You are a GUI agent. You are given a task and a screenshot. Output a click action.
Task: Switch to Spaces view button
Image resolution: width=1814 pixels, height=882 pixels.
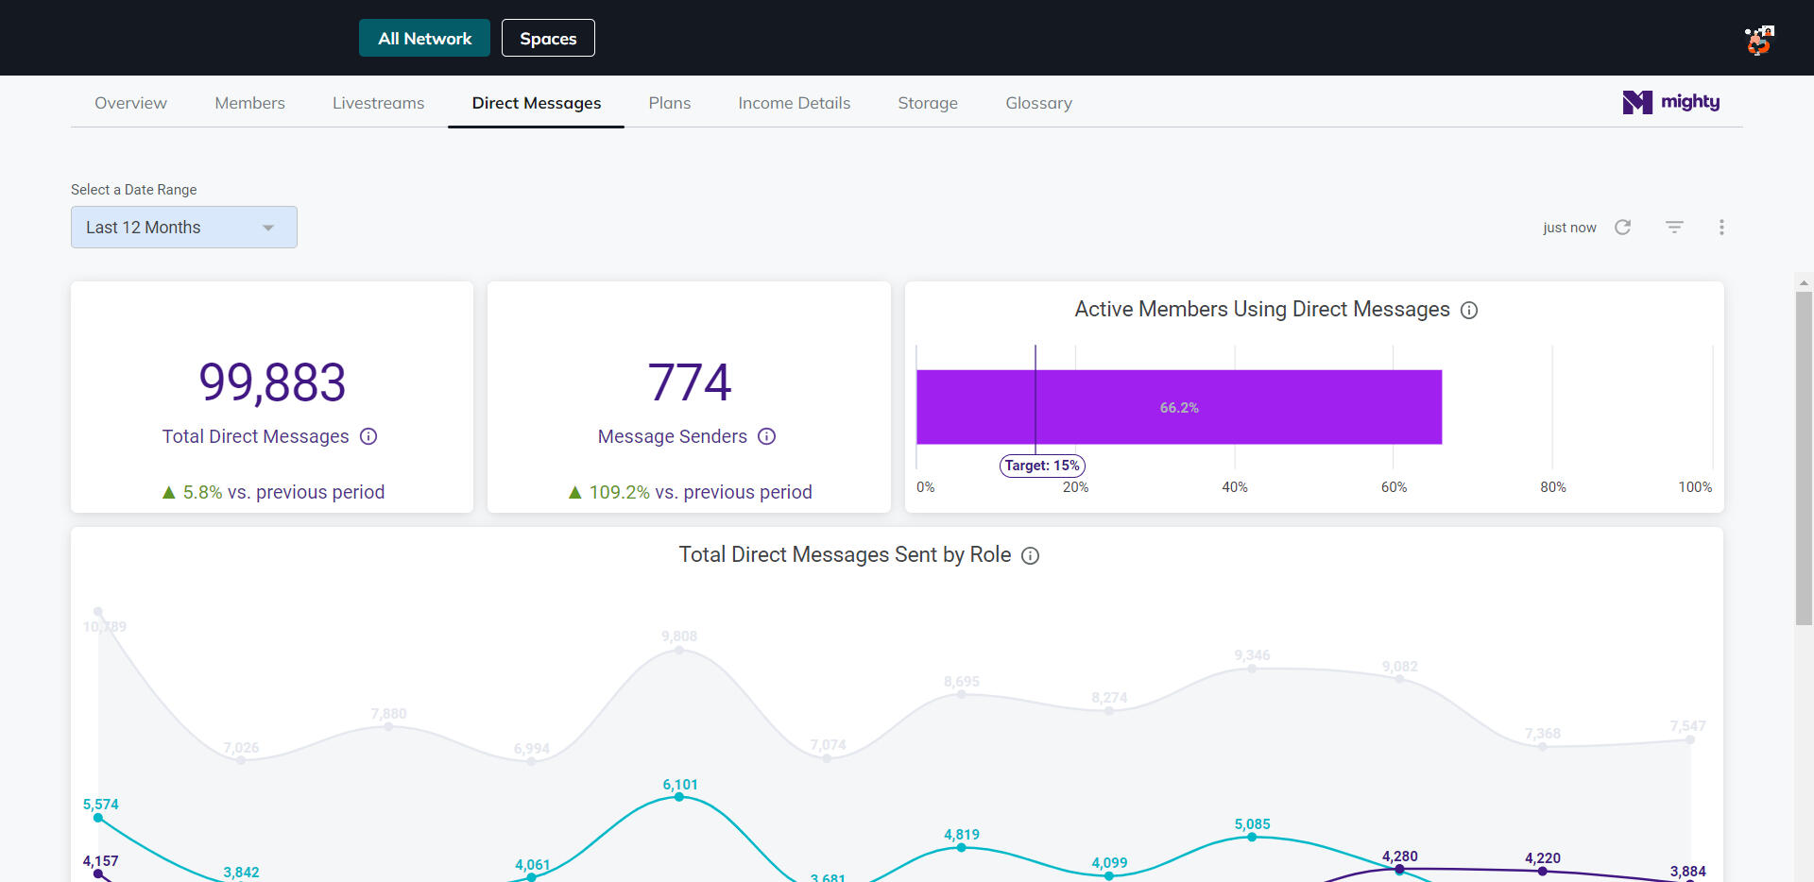pyautogui.click(x=548, y=39)
